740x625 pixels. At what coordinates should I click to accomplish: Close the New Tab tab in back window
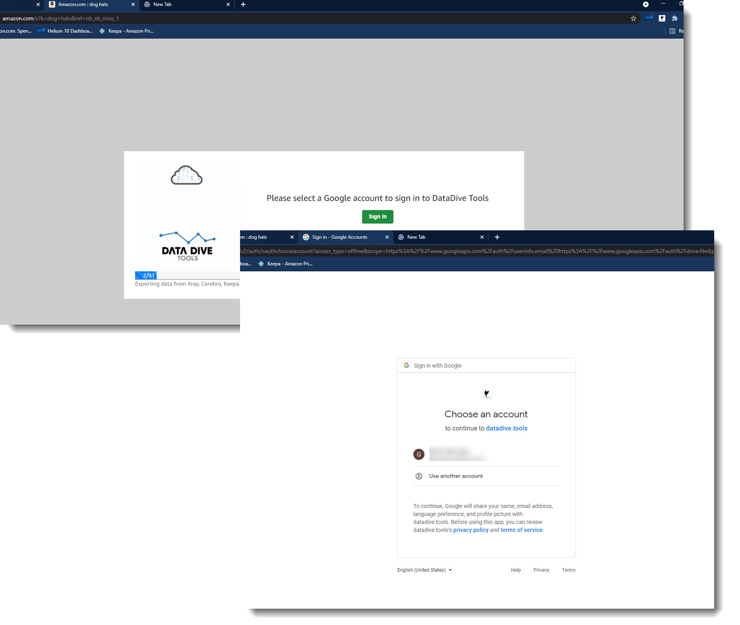pyautogui.click(x=228, y=5)
